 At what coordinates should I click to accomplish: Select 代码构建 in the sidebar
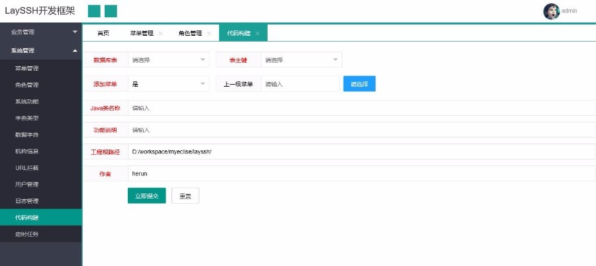point(40,217)
